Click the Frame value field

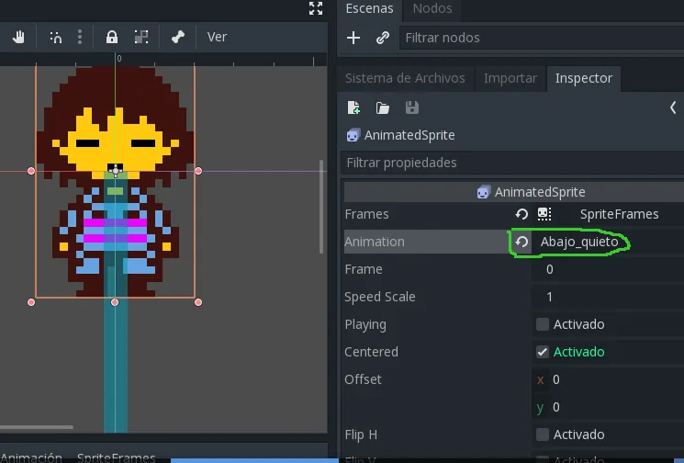(x=608, y=269)
